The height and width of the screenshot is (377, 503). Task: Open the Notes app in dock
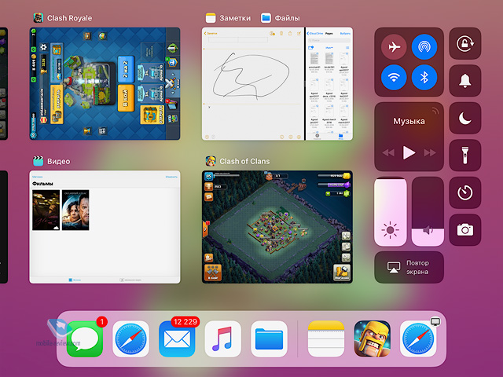[x=326, y=339]
